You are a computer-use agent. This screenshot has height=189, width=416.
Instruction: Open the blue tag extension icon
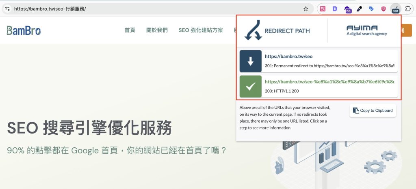point(371,9)
